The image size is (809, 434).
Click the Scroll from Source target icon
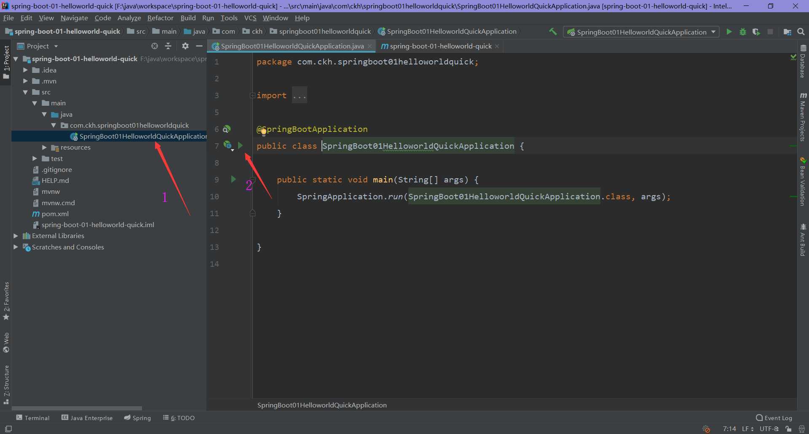155,46
